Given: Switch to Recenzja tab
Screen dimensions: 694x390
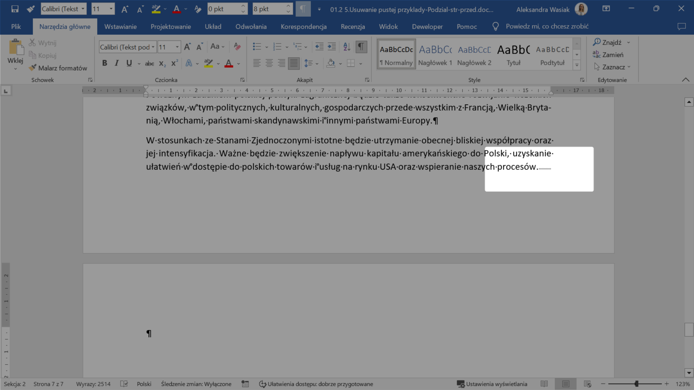Looking at the screenshot, I should tap(353, 27).
